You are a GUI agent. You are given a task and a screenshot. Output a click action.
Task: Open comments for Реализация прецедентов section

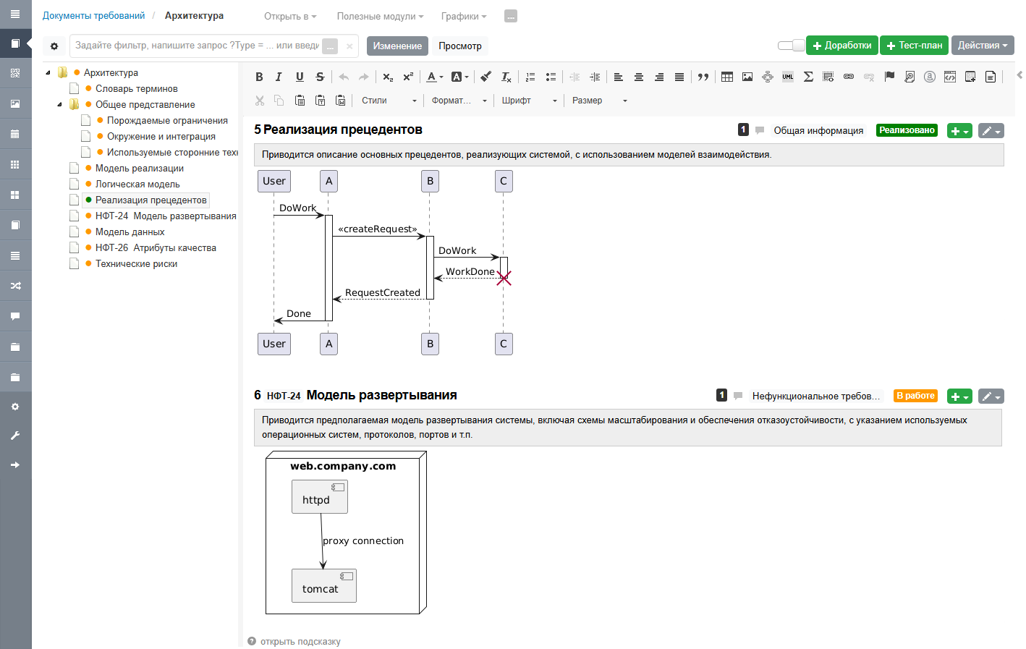click(x=760, y=130)
